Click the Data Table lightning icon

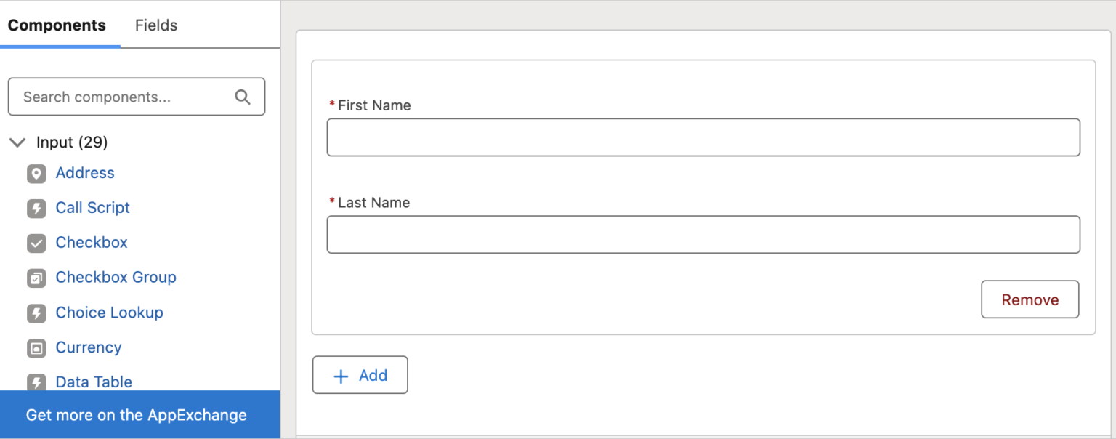click(36, 383)
